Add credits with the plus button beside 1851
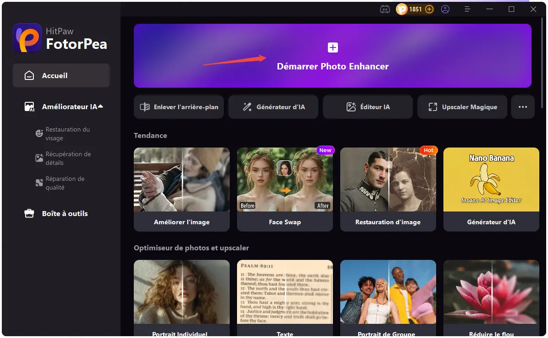The height and width of the screenshot is (338, 548). tap(429, 9)
